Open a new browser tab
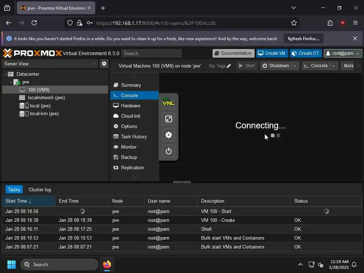 (103, 8)
